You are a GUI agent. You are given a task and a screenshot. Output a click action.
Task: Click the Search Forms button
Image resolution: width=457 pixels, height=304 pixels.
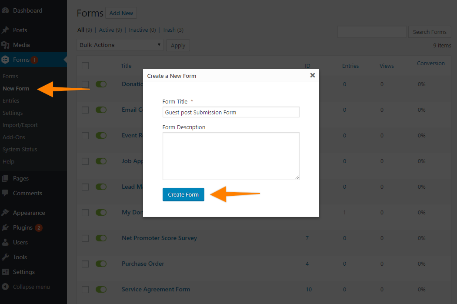pyautogui.click(x=430, y=32)
